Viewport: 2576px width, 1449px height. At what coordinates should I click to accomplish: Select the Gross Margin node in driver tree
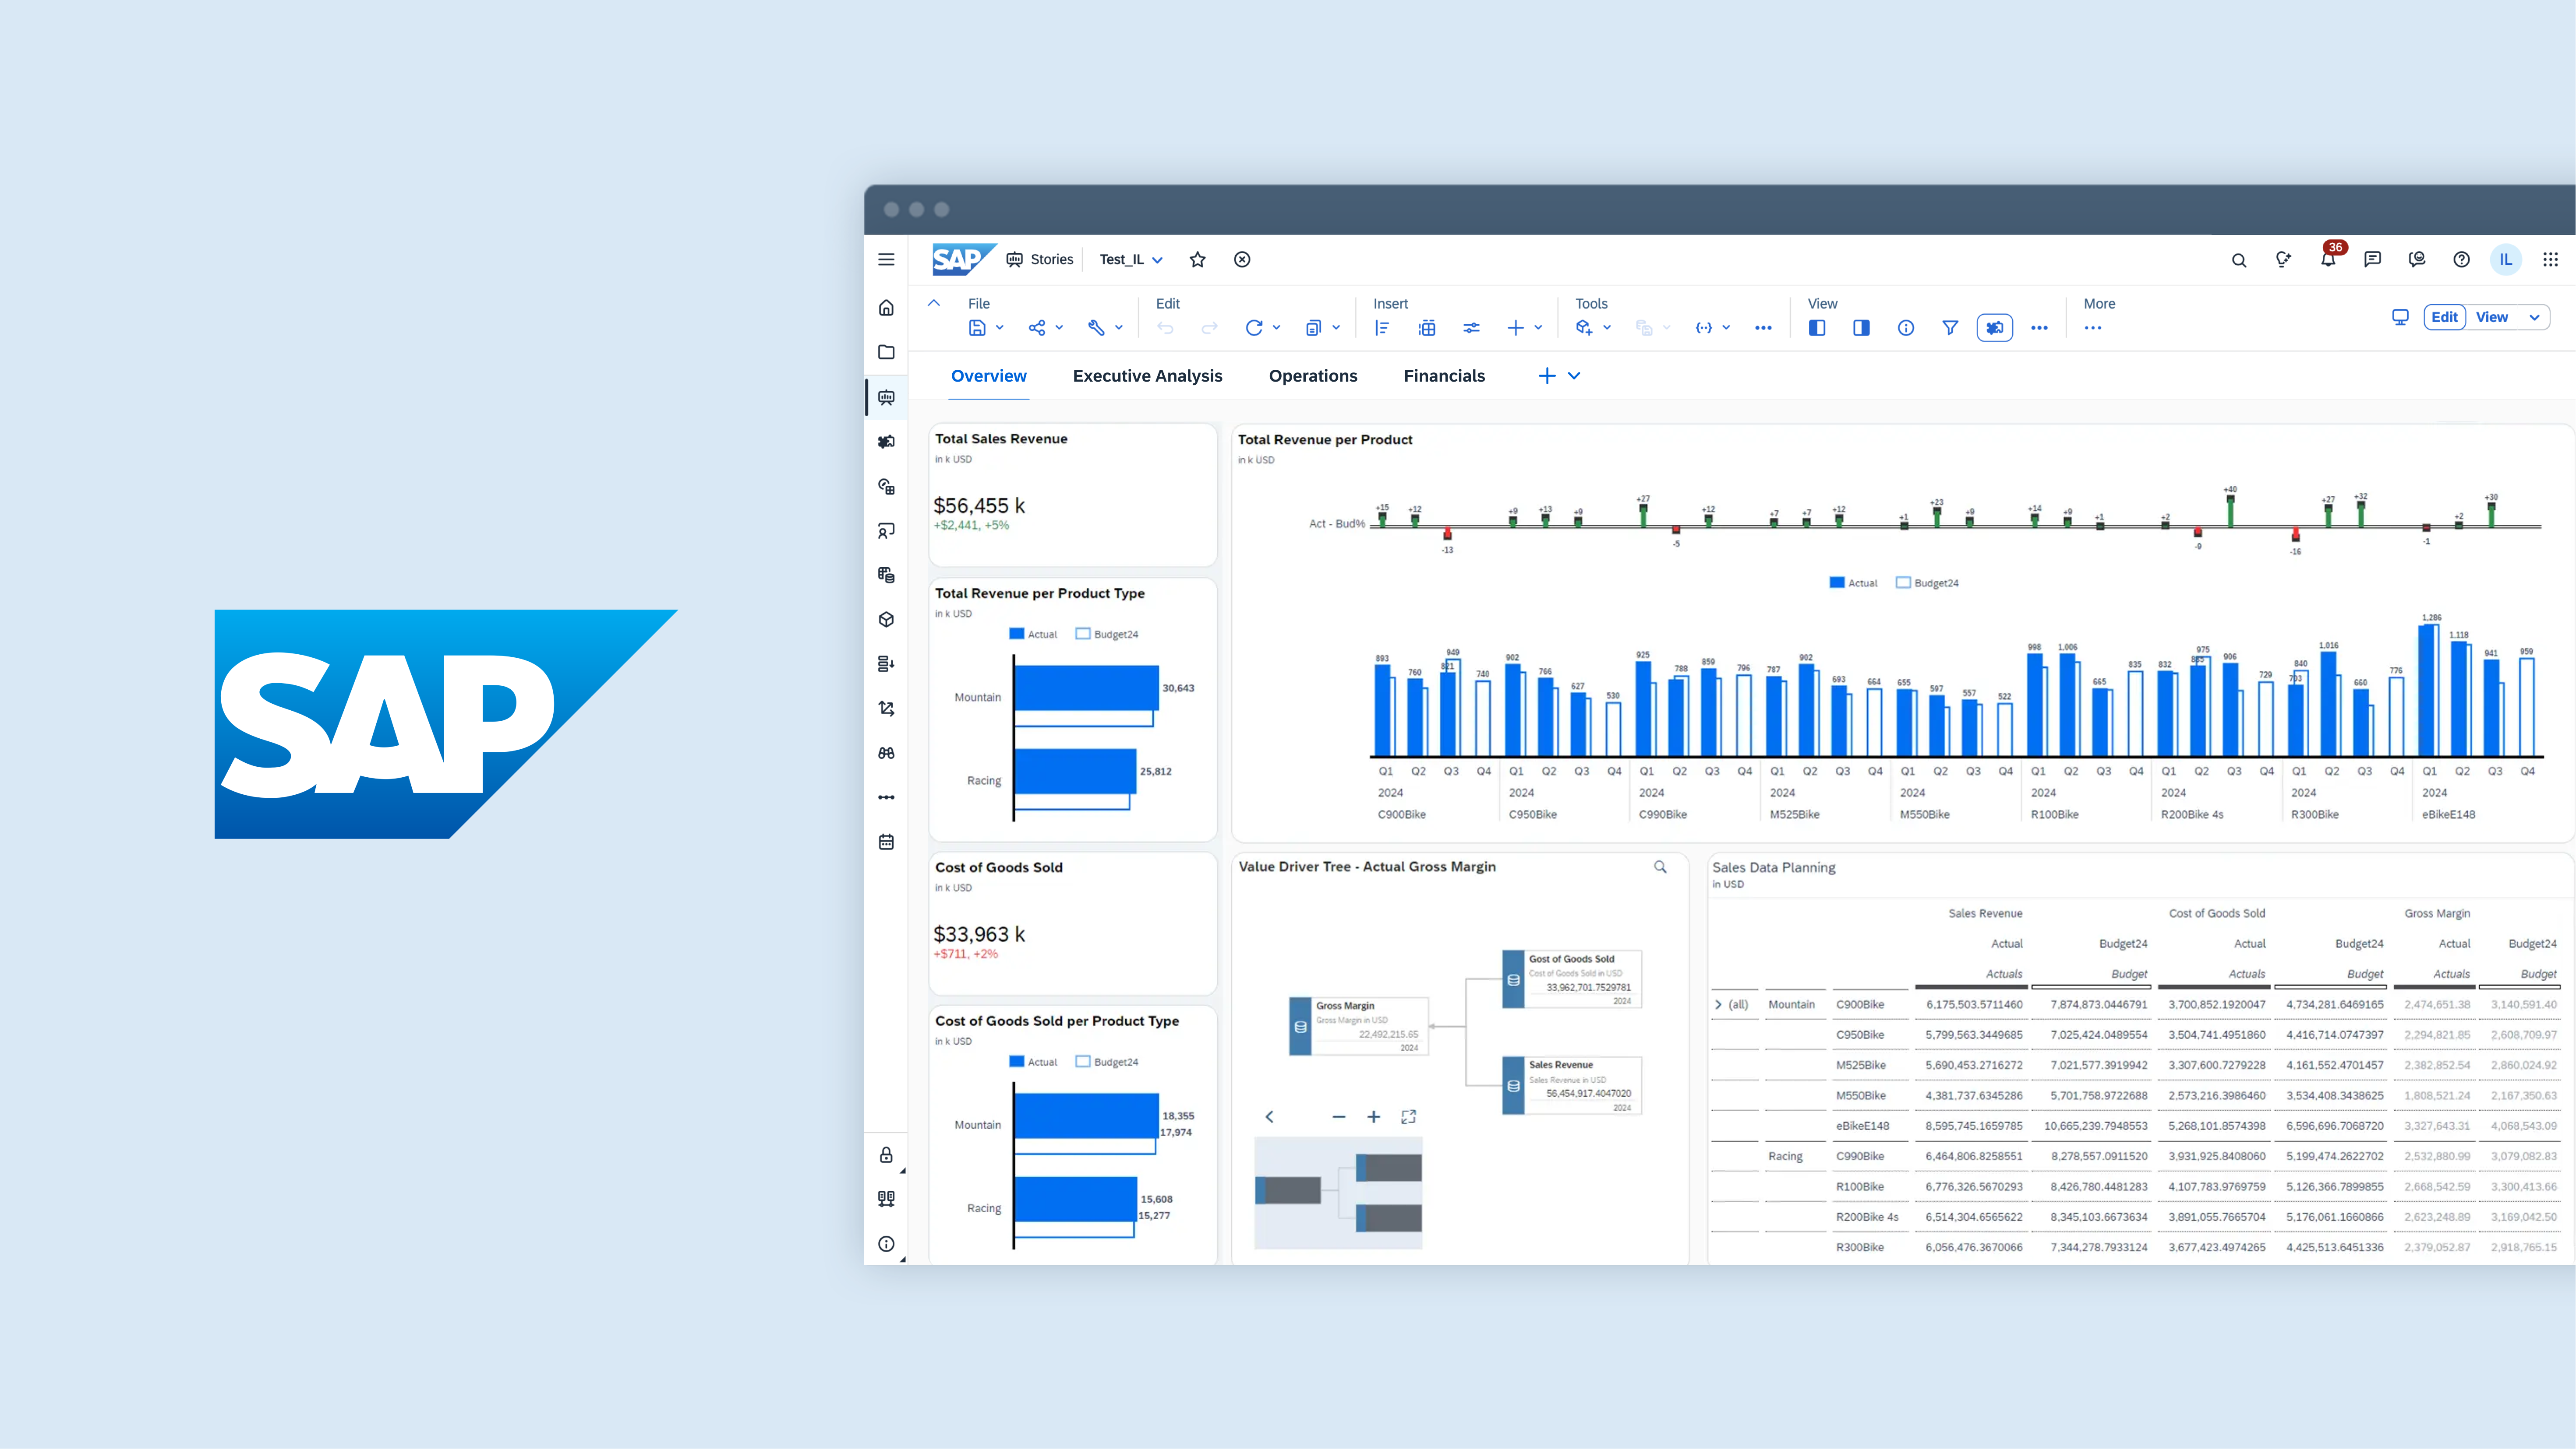1359,1026
